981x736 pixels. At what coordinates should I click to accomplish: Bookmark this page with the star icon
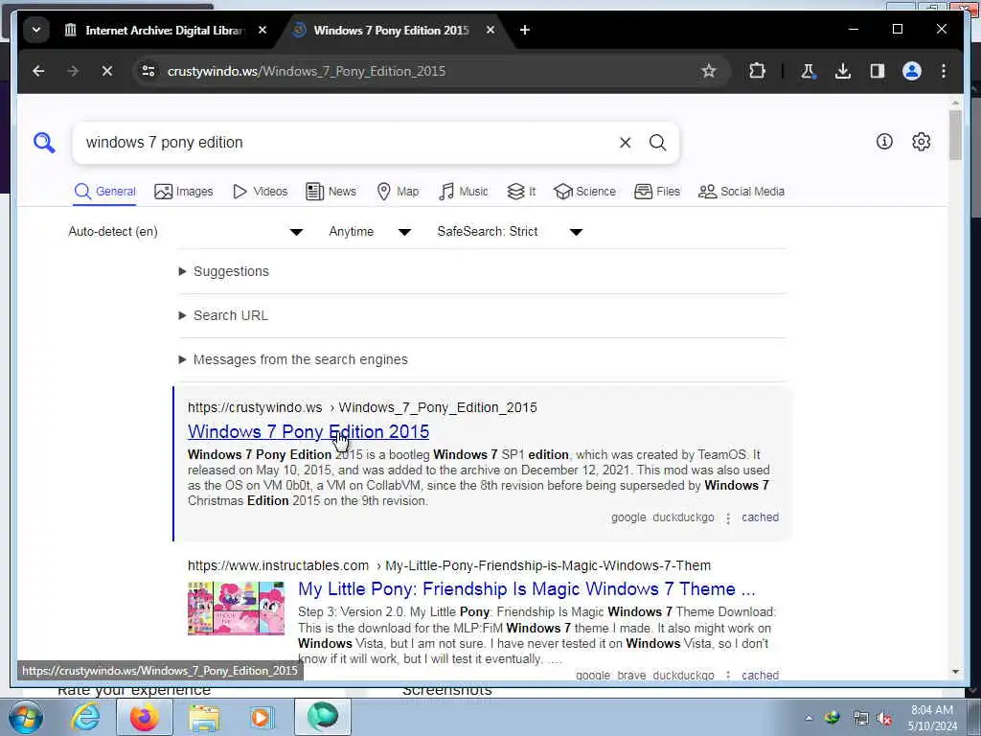pos(708,71)
